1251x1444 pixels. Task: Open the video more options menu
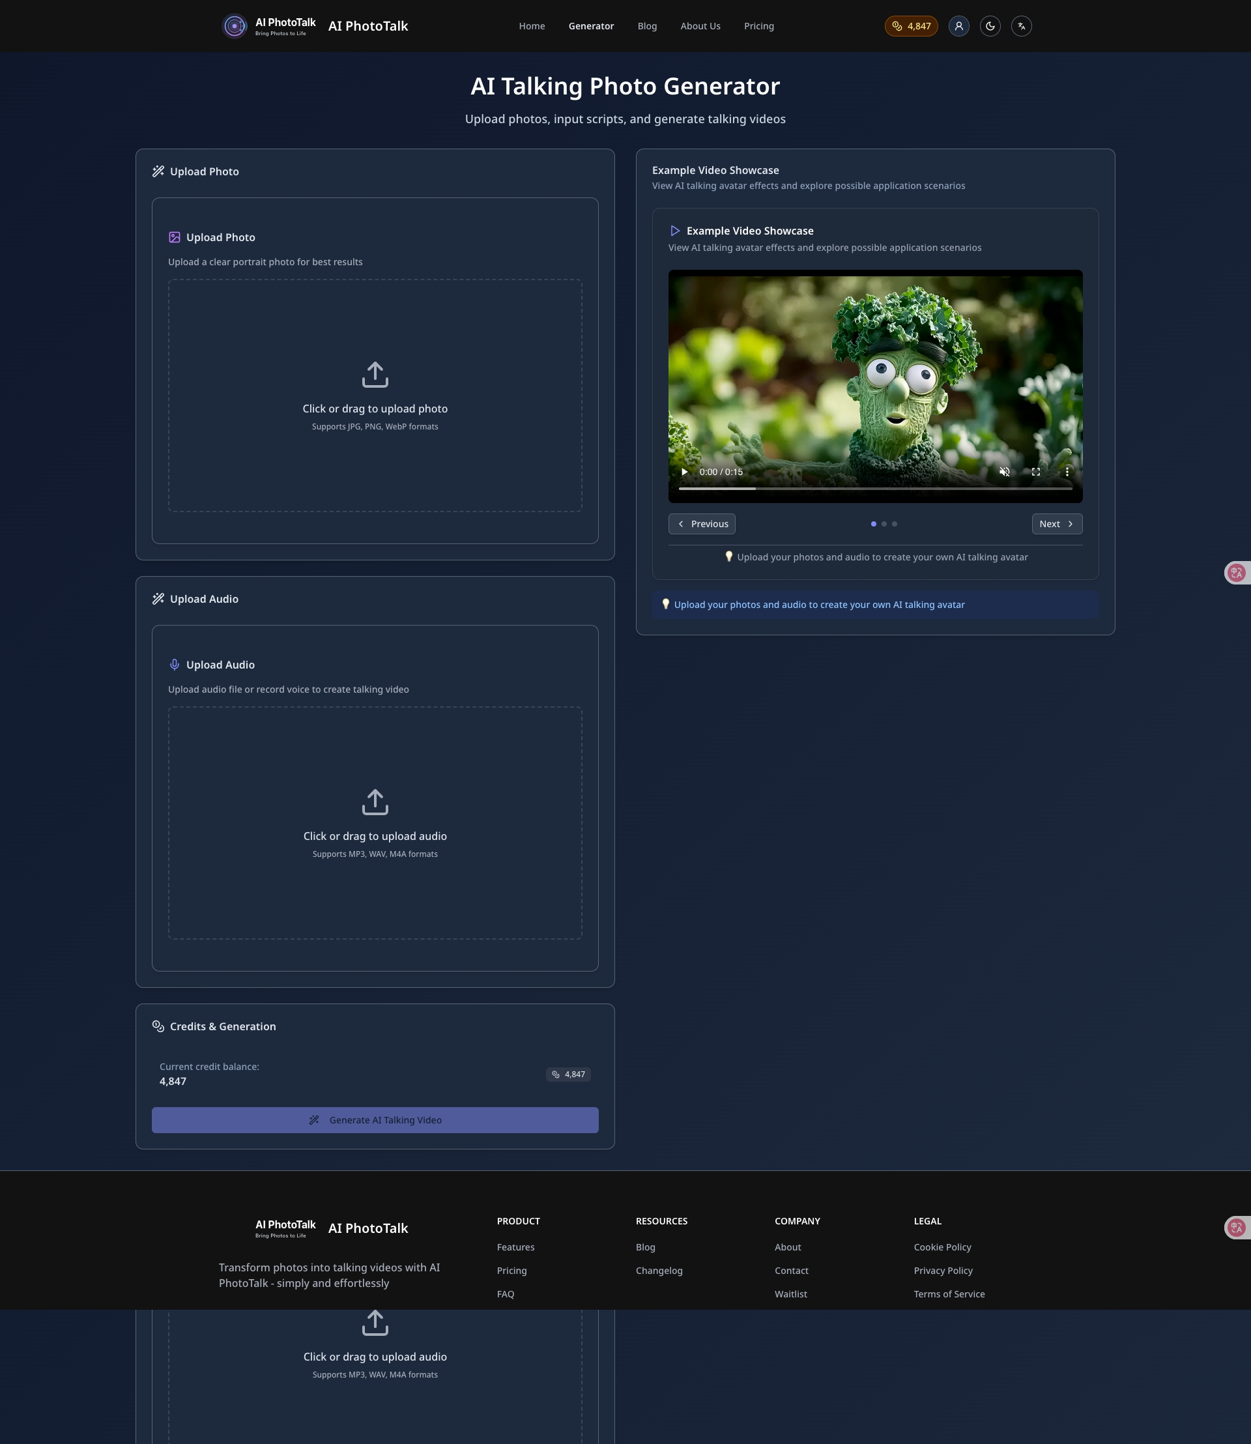coord(1067,472)
